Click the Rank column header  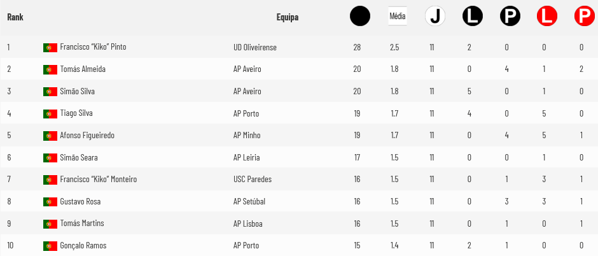pos(15,17)
